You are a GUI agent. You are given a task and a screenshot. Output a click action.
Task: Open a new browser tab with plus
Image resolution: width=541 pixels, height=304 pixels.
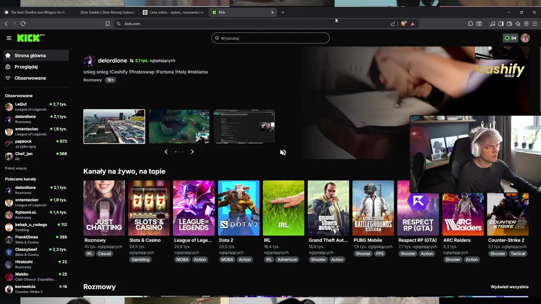(283, 12)
